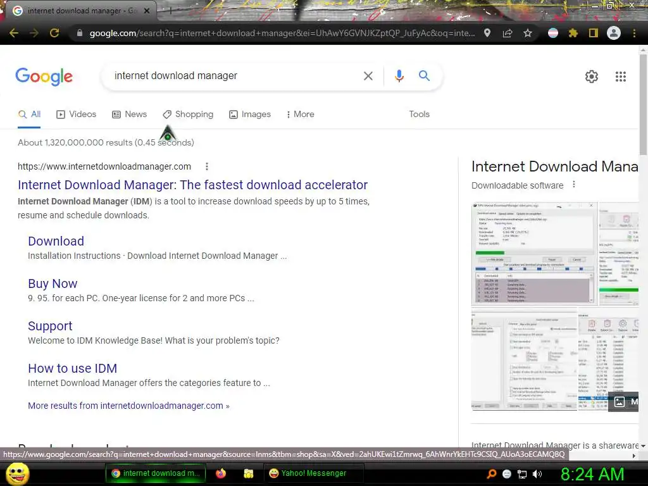Open the Support sitelink

pos(50,326)
